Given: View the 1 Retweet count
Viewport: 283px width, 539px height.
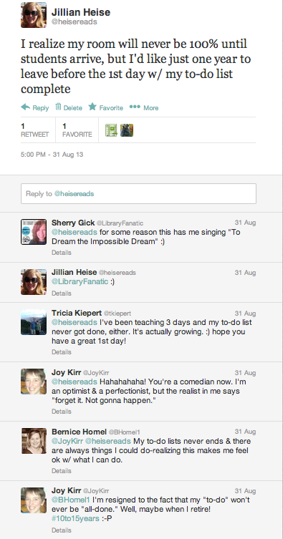Looking at the screenshot, I should pos(34,130).
